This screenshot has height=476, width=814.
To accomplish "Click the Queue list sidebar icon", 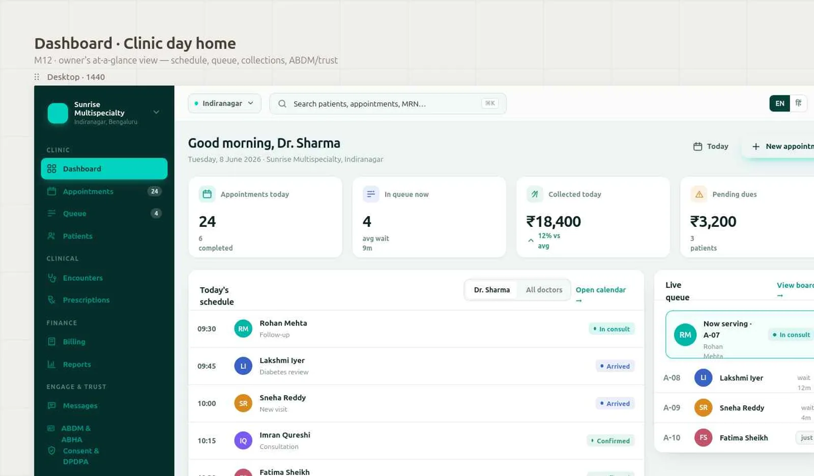I will click(x=51, y=214).
